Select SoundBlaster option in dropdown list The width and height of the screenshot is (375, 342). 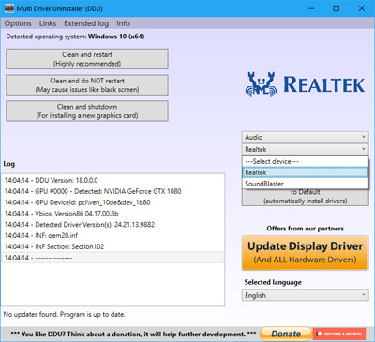(305, 184)
